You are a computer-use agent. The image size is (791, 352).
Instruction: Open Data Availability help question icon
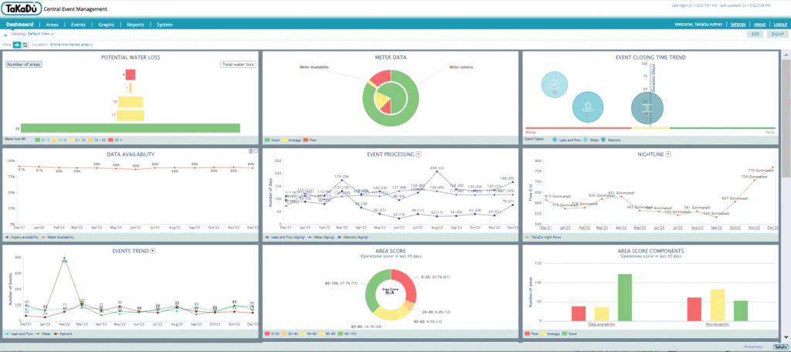coord(250,151)
